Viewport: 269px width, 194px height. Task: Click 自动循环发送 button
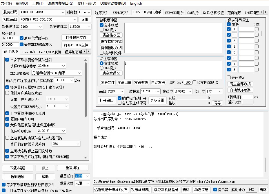(x=240, y=90)
